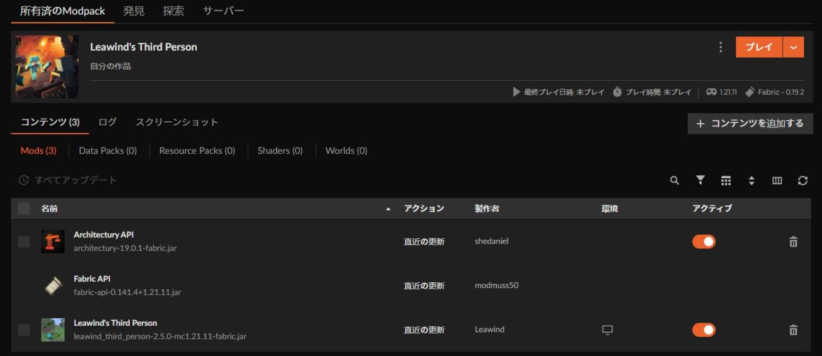
Task: Click the Fabric API mod name
Action: [92, 279]
